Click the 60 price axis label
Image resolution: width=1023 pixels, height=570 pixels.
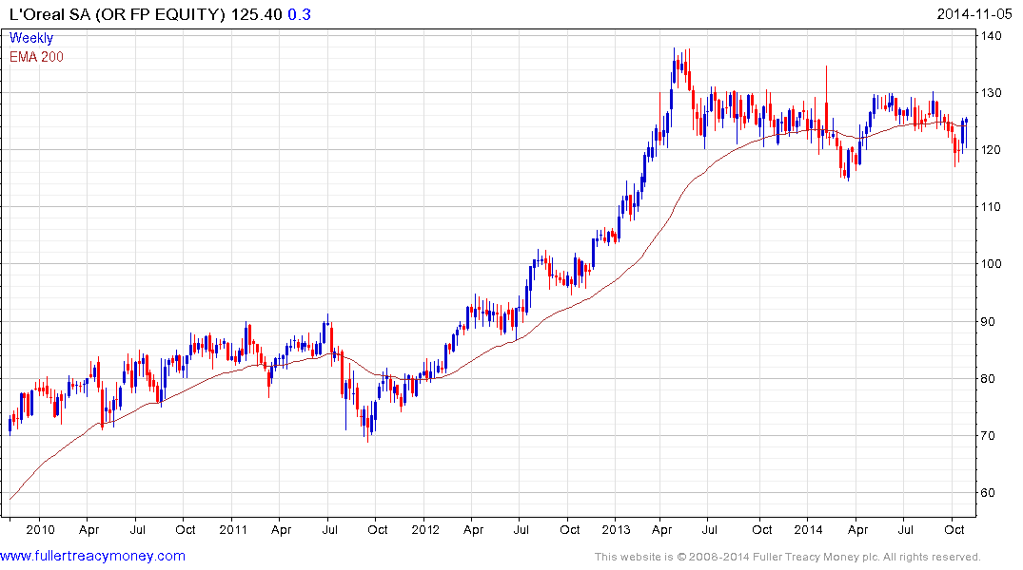(989, 493)
